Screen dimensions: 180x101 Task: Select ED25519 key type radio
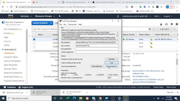coord(97,75)
